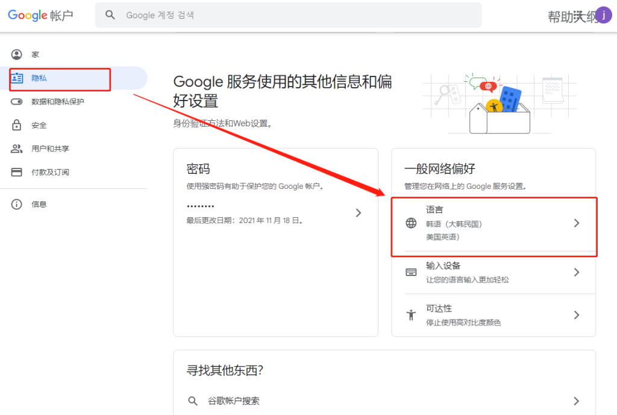Image resolution: width=617 pixels, height=415 pixels.
Task: Open 用户和共享 in the sidebar
Action: (x=74, y=149)
